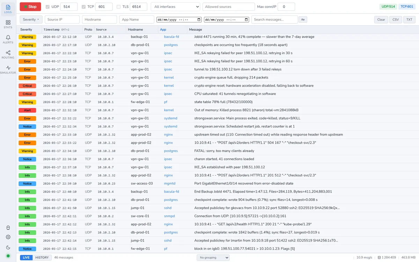Export logs with CSV button
This screenshot has width=419, height=262.
(396, 20)
